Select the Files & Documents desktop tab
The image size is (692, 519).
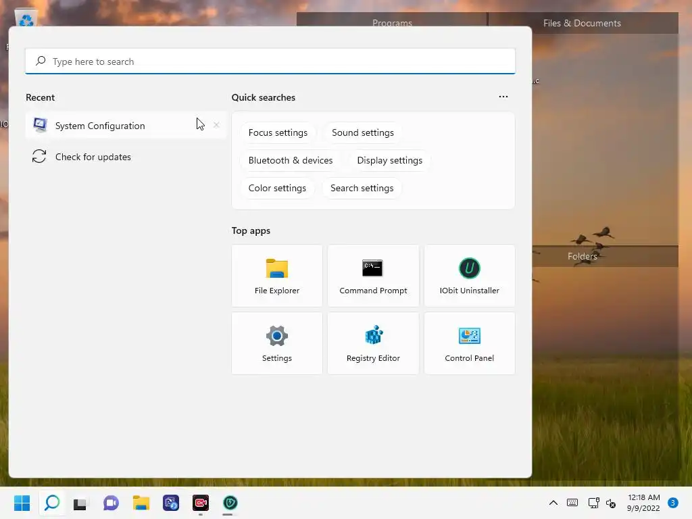[583, 23]
